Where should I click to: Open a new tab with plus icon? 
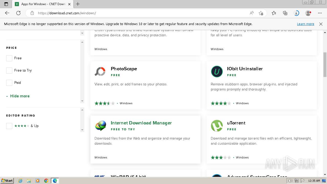78,4
